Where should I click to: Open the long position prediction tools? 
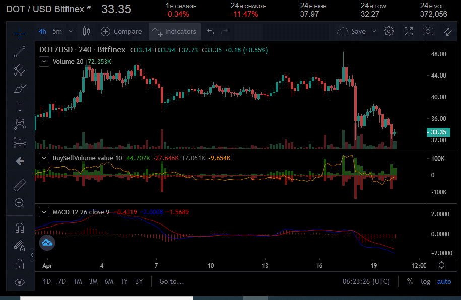[20, 142]
